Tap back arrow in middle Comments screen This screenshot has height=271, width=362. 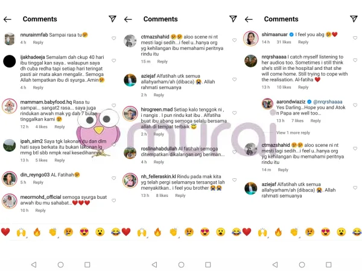128,19
